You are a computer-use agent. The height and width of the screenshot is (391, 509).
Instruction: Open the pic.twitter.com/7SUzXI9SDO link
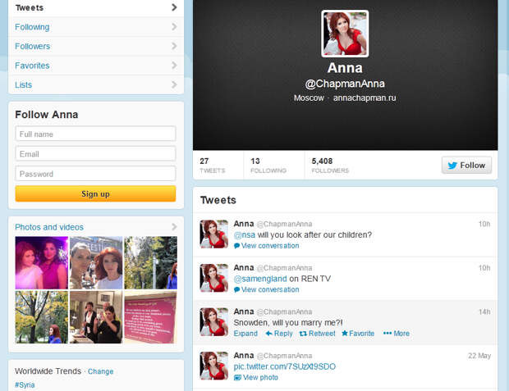[x=285, y=366]
